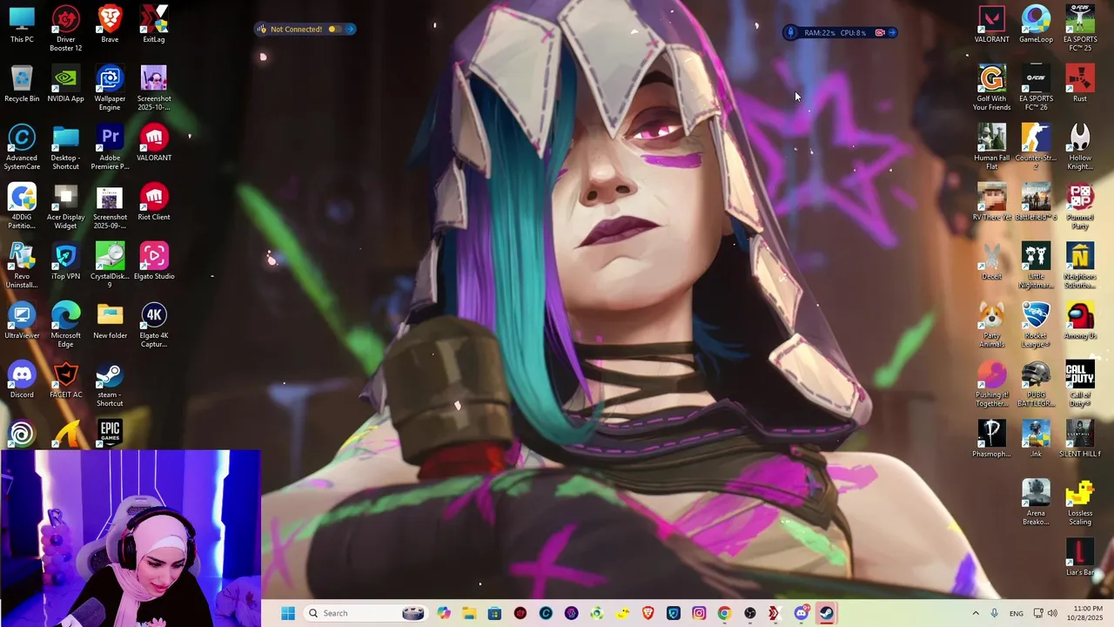The image size is (1114, 627).
Task: Open the GameLoop desktop shortcut
Action: [1036, 24]
